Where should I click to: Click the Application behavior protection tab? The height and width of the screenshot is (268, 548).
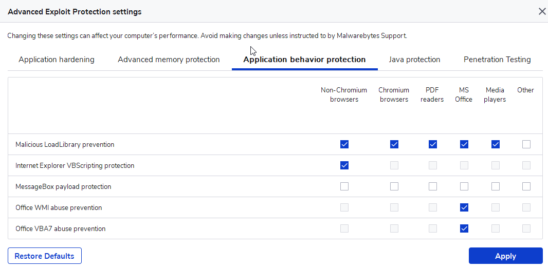tap(304, 60)
